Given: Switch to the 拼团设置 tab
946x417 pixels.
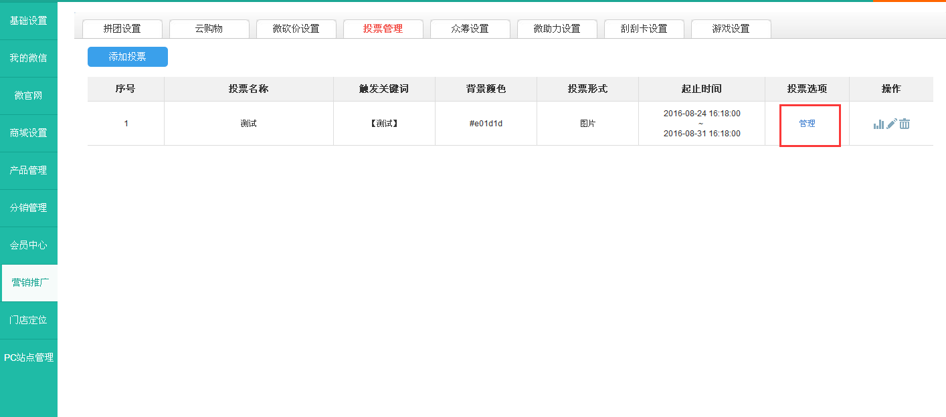Looking at the screenshot, I should pos(122,29).
